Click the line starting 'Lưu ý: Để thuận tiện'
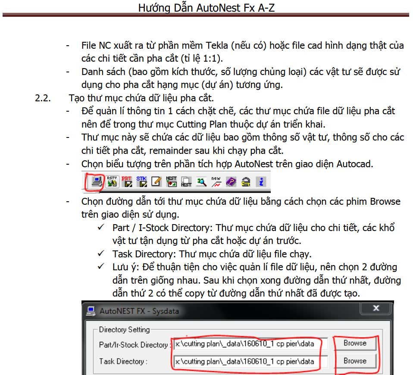 (255, 267)
